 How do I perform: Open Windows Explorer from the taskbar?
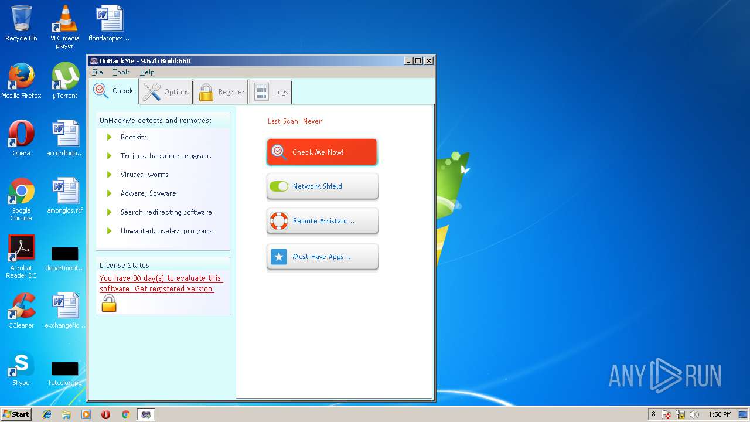pos(66,414)
